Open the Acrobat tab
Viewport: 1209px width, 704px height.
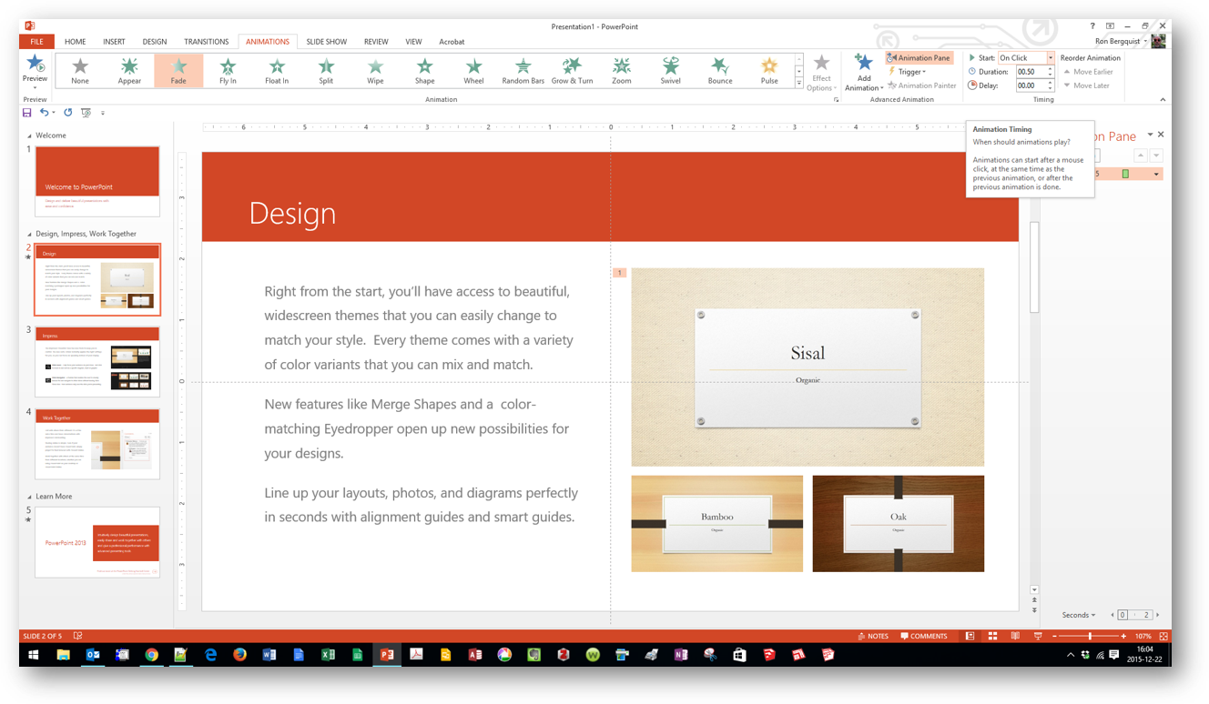(x=452, y=42)
